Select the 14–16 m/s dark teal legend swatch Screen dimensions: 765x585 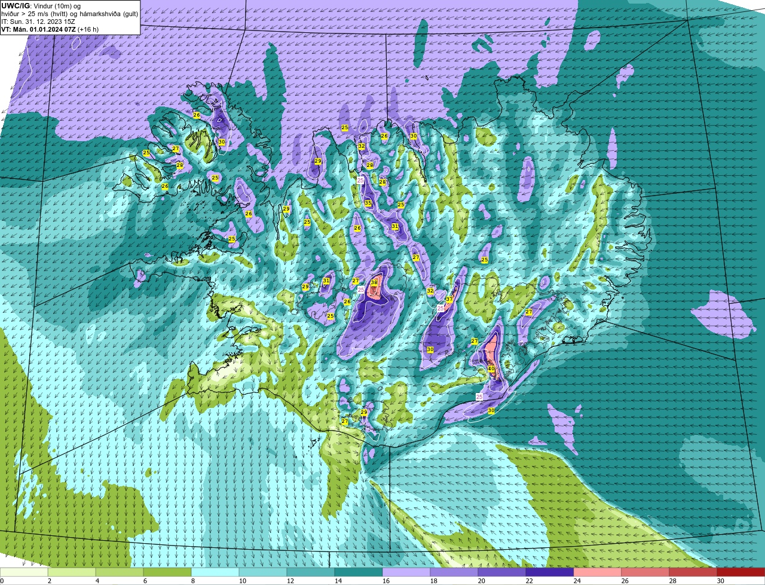pos(359,572)
